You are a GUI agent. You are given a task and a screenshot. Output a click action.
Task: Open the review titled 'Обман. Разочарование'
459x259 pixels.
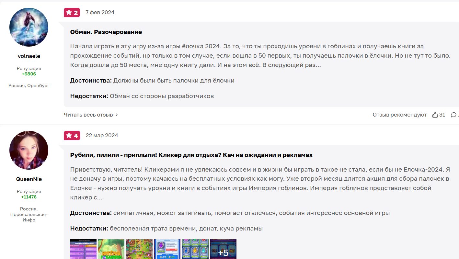106,32
